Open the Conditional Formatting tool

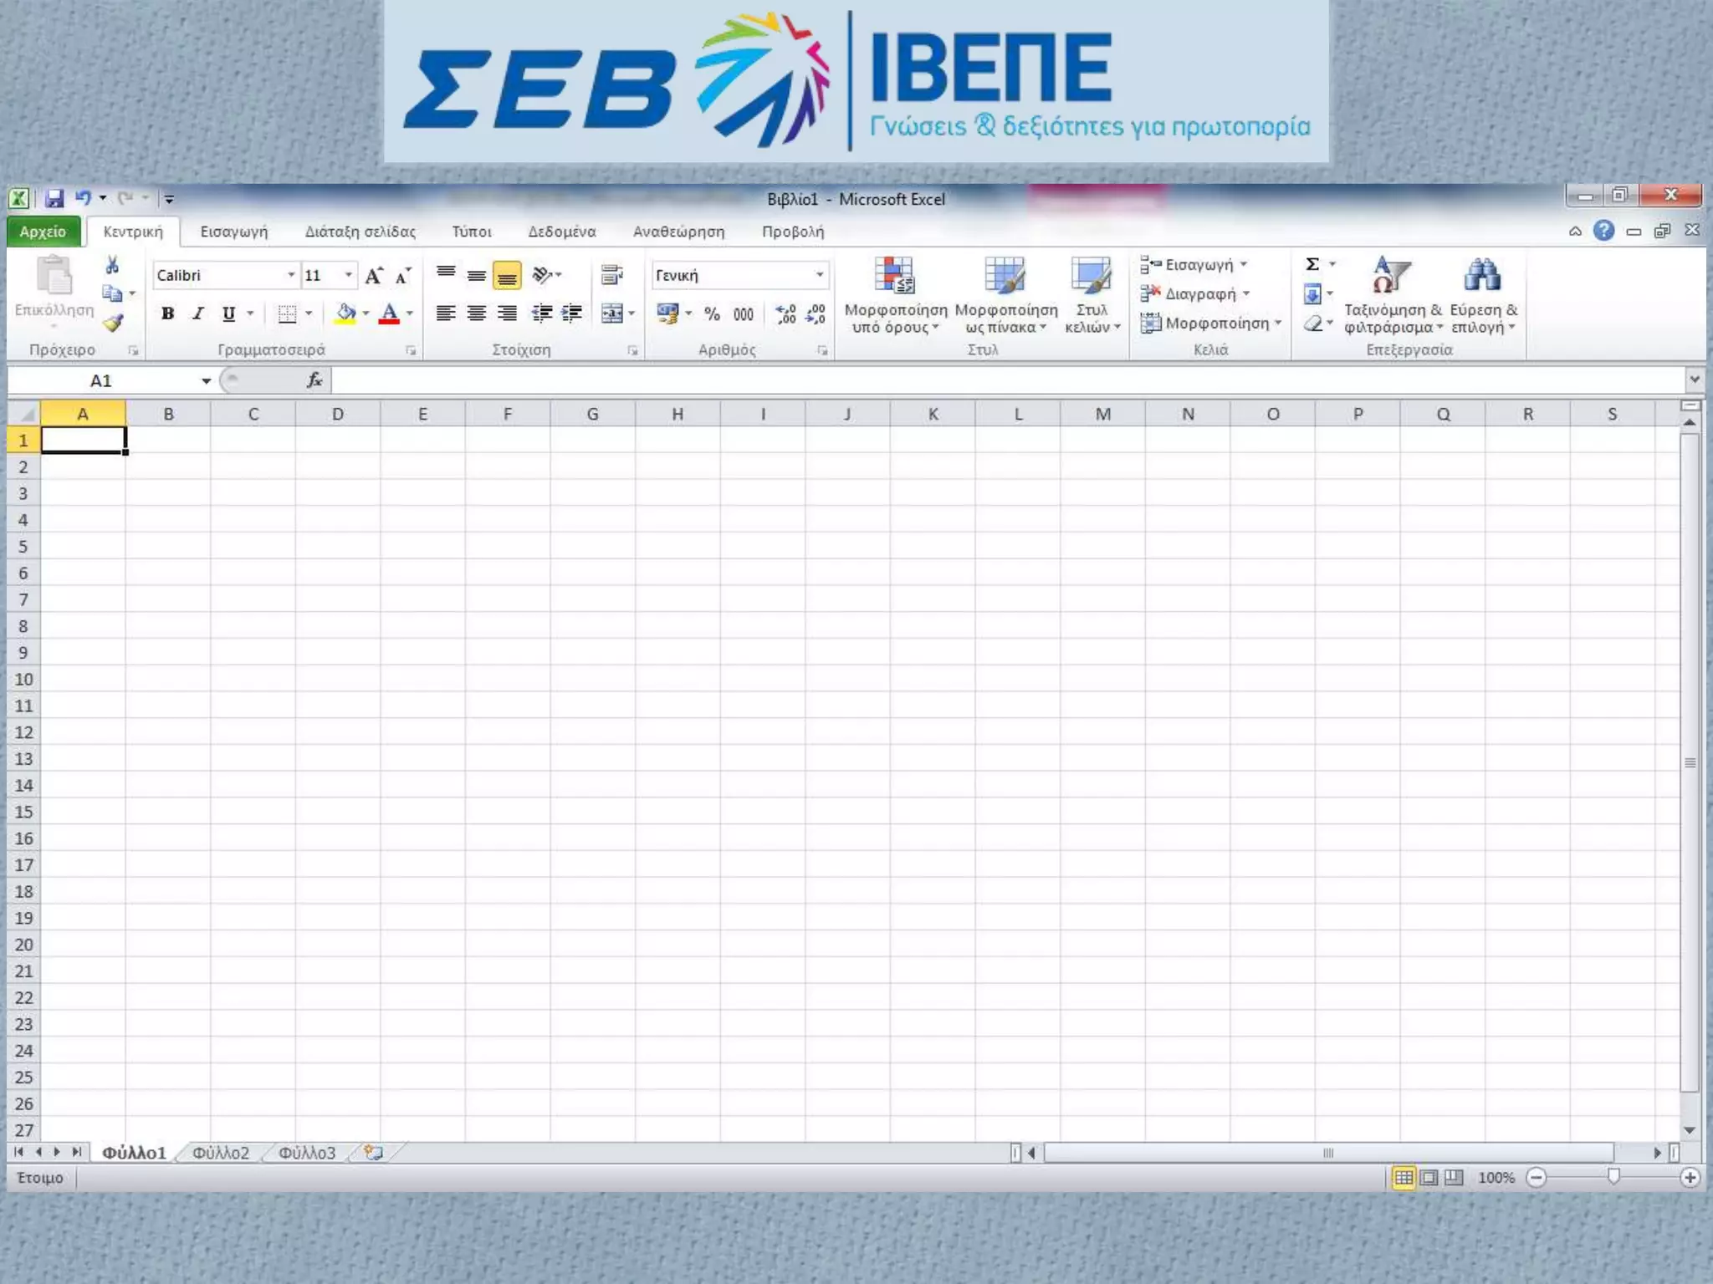tap(895, 294)
